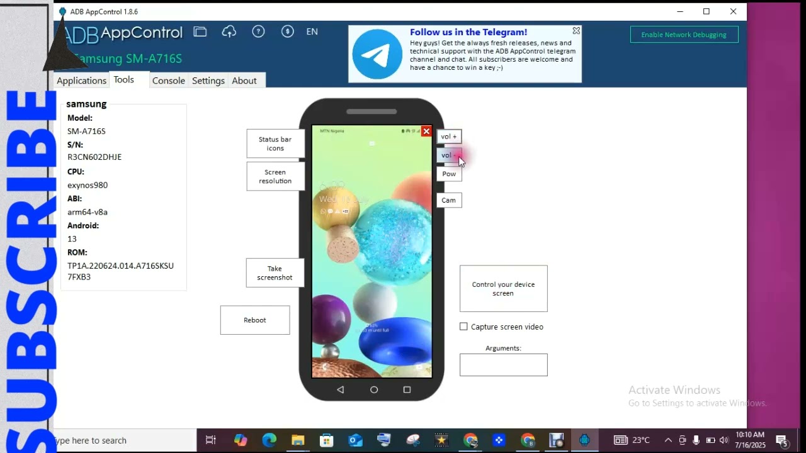Image resolution: width=806 pixels, height=453 pixels.
Task: Select the Tools tab
Action: pyautogui.click(x=124, y=80)
